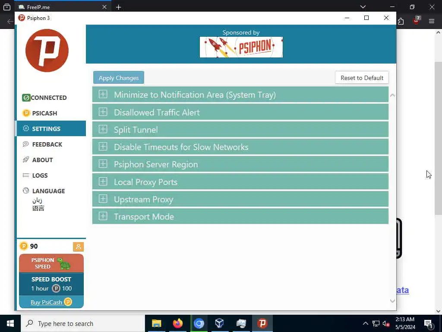Click the Psiphon Speed turtle banner
The width and height of the screenshot is (442, 332).
[x=51, y=263]
